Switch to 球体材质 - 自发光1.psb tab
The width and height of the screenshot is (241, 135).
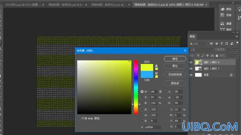pyautogui.click(x=66, y=5)
